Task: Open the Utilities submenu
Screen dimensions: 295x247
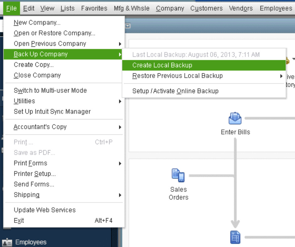Action: coord(24,101)
